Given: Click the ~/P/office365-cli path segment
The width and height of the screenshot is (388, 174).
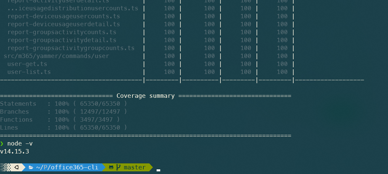Looking at the screenshot, I should (67, 168).
